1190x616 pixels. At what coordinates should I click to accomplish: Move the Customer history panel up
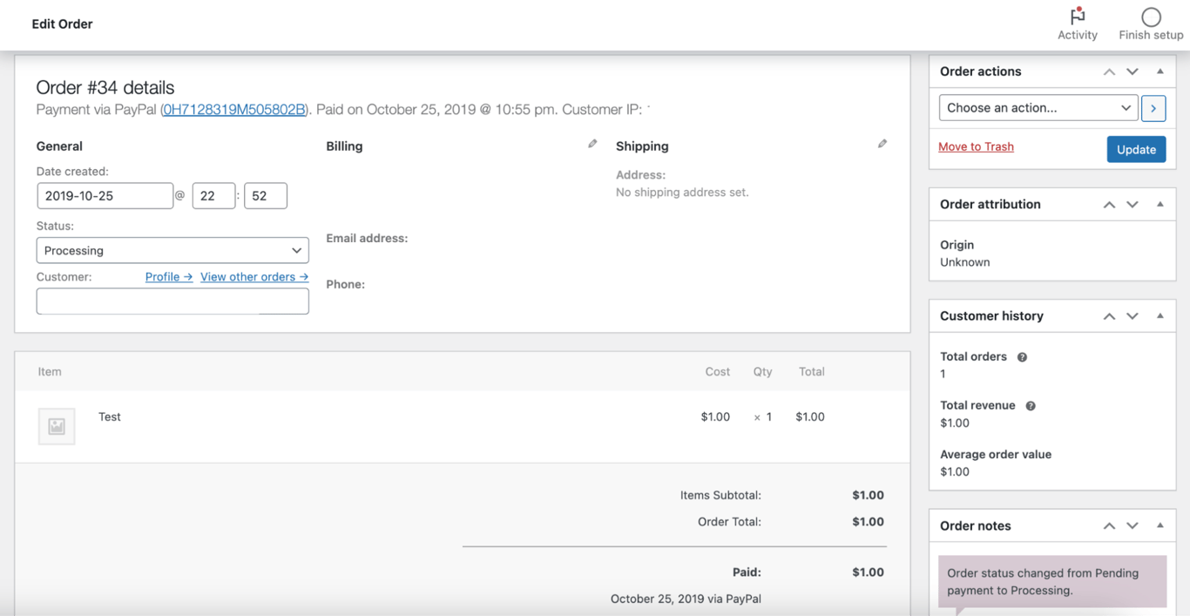[1109, 315]
